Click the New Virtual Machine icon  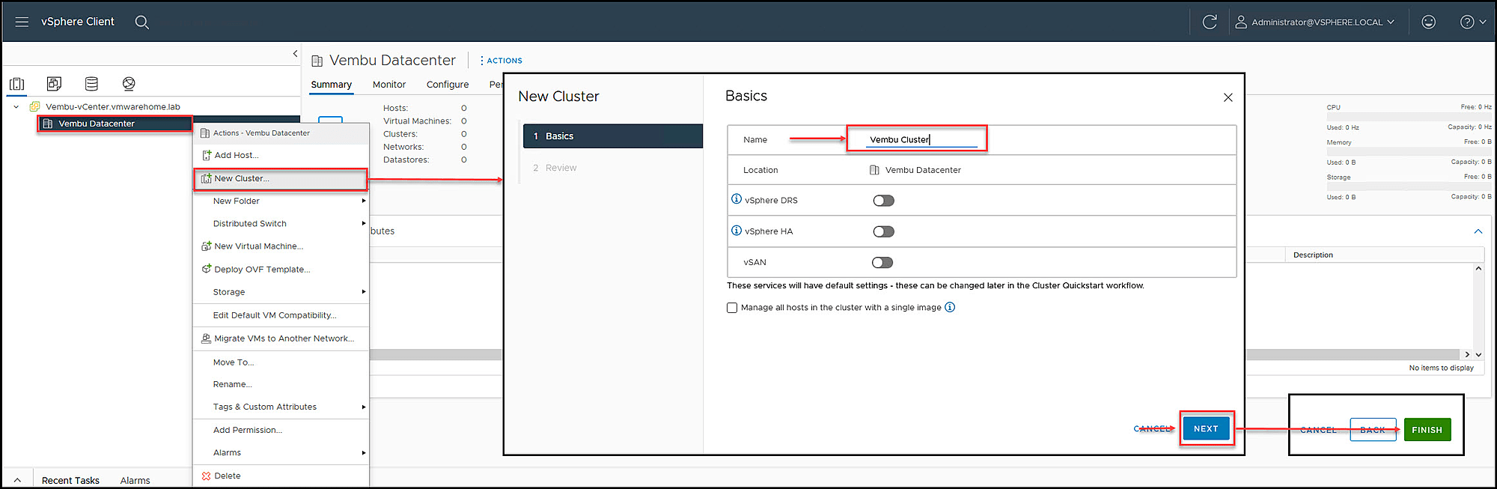(x=207, y=246)
